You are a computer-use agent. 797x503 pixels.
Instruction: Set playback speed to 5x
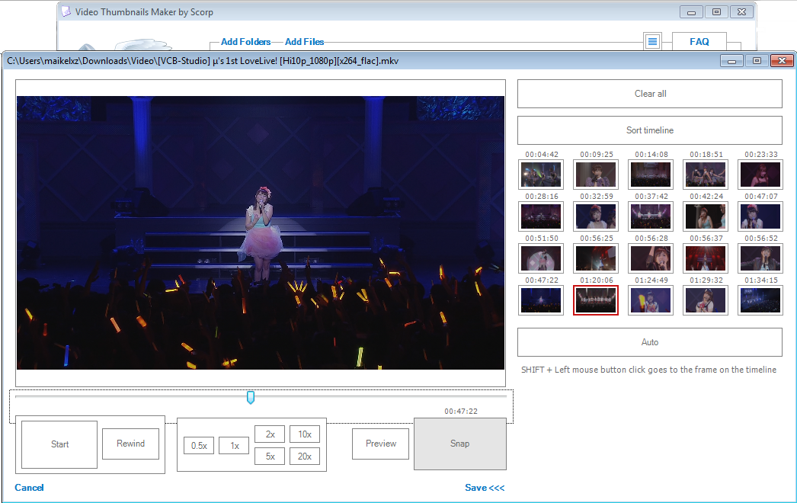tap(270, 457)
